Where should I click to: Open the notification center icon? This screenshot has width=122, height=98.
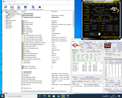pyautogui.click(x=119, y=96)
